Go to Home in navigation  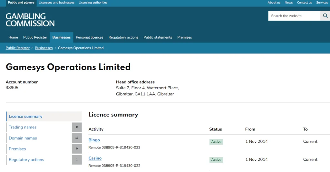(13, 37)
